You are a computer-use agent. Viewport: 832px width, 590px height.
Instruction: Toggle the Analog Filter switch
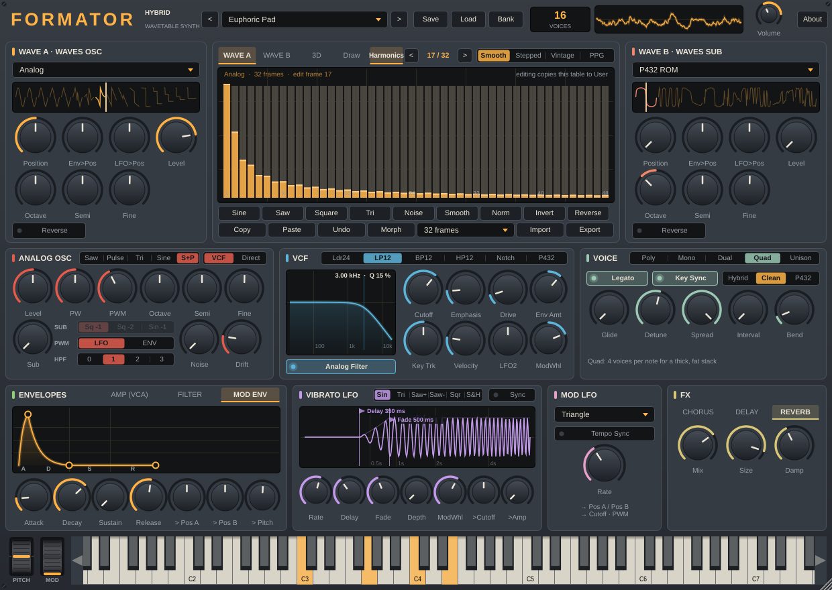(x=341, y=367)
